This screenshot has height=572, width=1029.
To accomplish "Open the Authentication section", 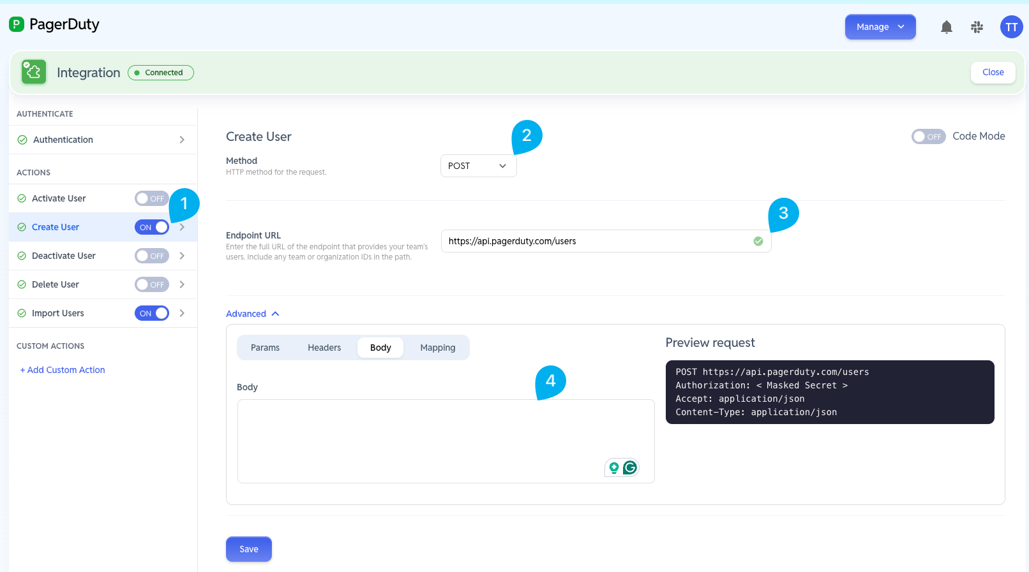I will (x=103, y=140).
